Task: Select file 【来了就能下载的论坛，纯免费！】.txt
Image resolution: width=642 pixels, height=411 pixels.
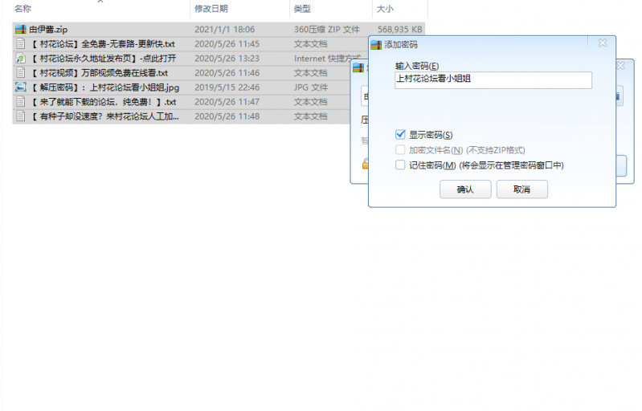Action: [x=104, y=102]
